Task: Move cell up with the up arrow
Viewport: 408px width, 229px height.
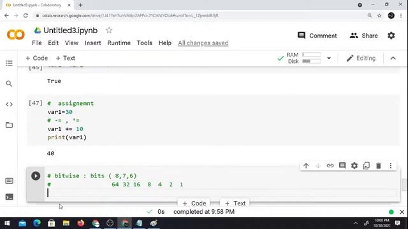Action: click(x=306, y=165)
